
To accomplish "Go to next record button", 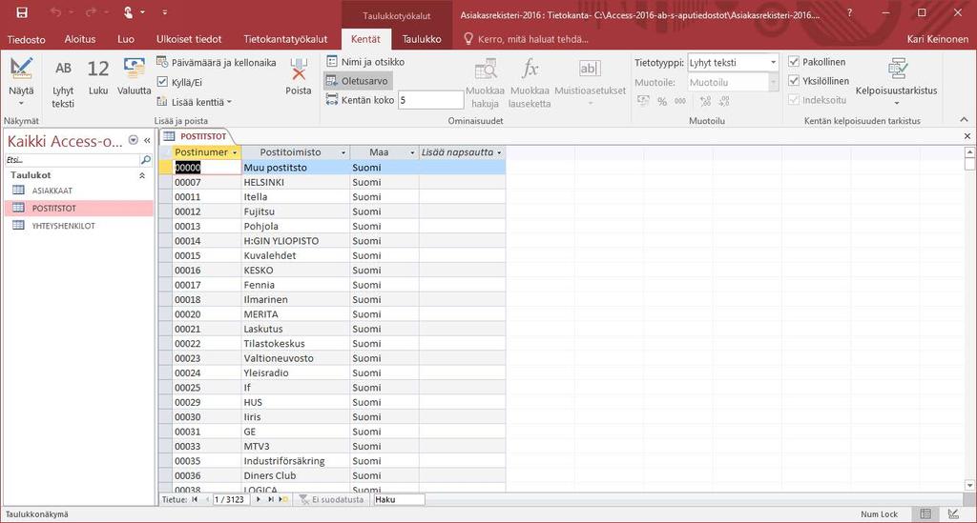I will pos(258,499).
